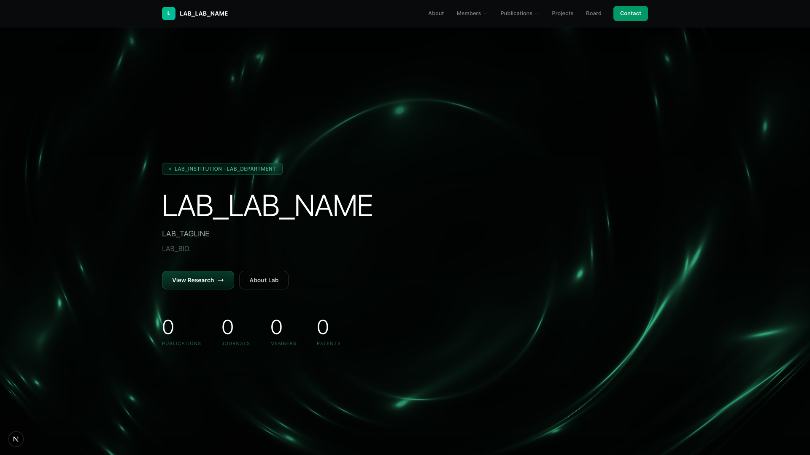This screenshot has height=455, width=810.
Task: Click the LAB_LAB_NAME header brand link
Action: tap(204, 13)
